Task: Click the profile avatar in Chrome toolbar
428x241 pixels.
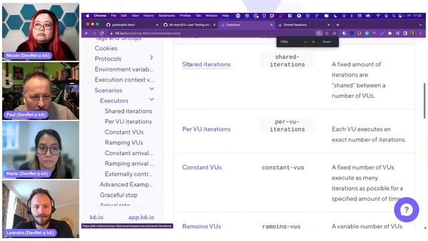Action: (413, 33)
